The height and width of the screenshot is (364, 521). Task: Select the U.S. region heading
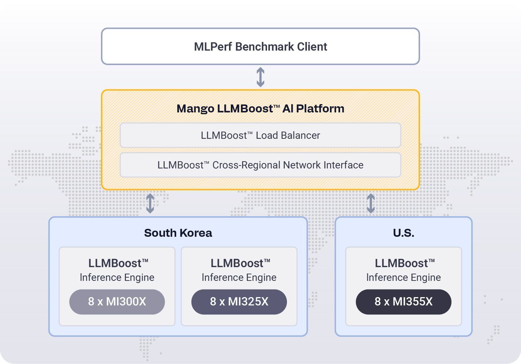[404, 233]
